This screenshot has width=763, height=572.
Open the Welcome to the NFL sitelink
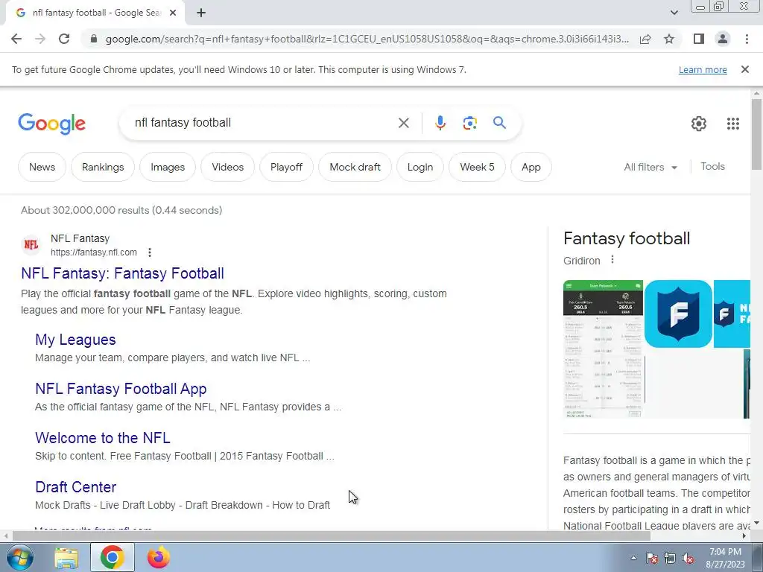102,438
